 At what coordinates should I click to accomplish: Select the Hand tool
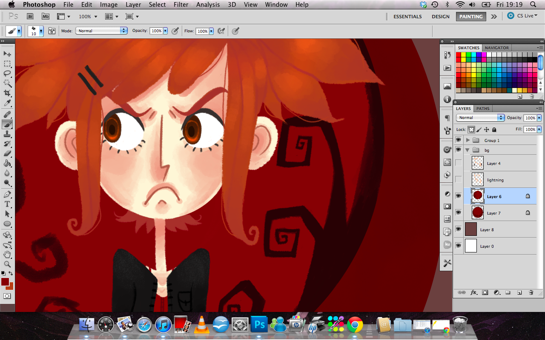click(x=7, y=254)
